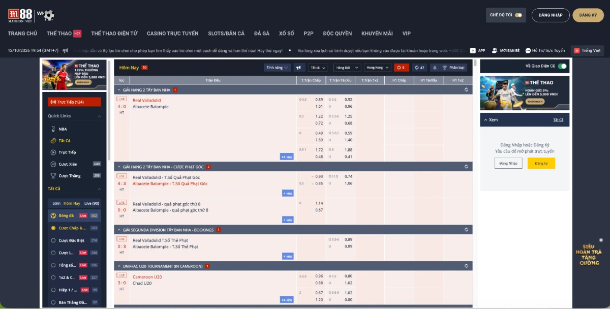Click odds 0.89 for Real Valladolid handicap
Screen dimensions: 610x309
click(319, 100)
